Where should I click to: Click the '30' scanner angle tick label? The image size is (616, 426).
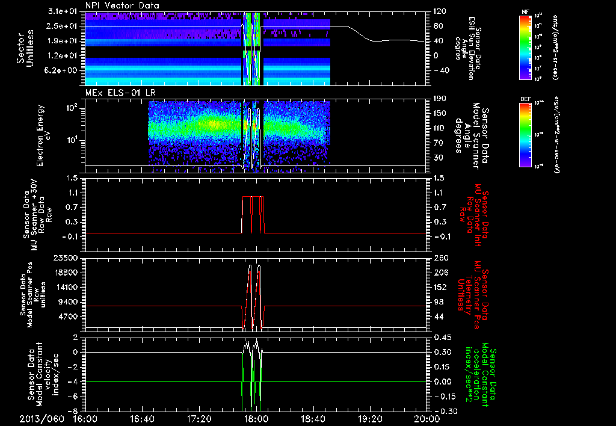pyautogui.click(x=438, y=158)
